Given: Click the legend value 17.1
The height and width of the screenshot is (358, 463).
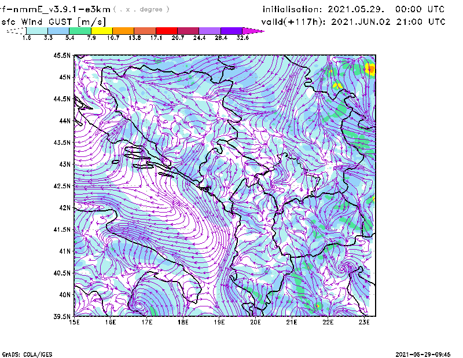Looking at the screenshot, I should tap(156, 38).
